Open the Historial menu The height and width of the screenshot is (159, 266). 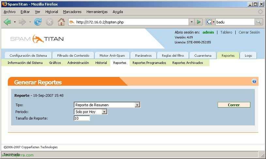(x=52, y=12)
